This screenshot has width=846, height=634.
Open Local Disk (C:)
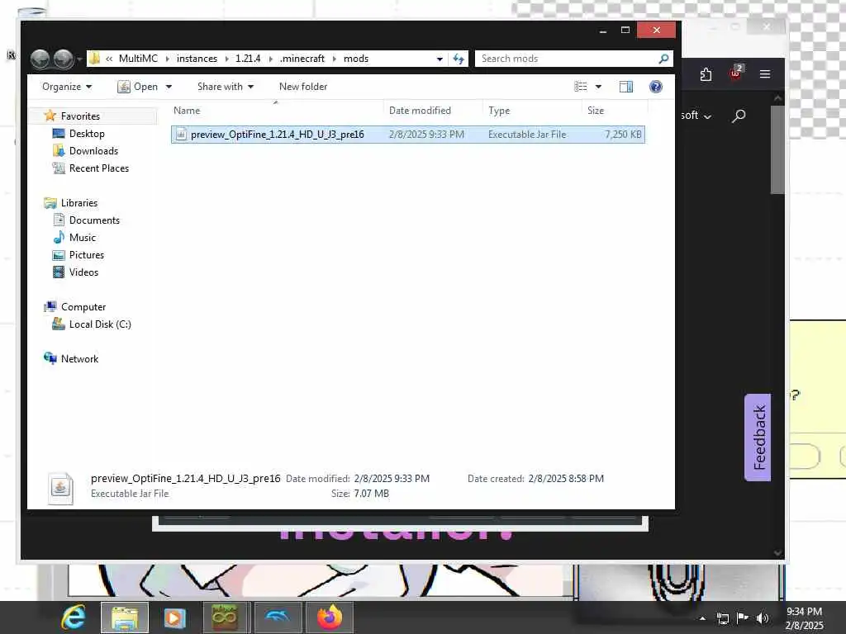tap(100, 324)
